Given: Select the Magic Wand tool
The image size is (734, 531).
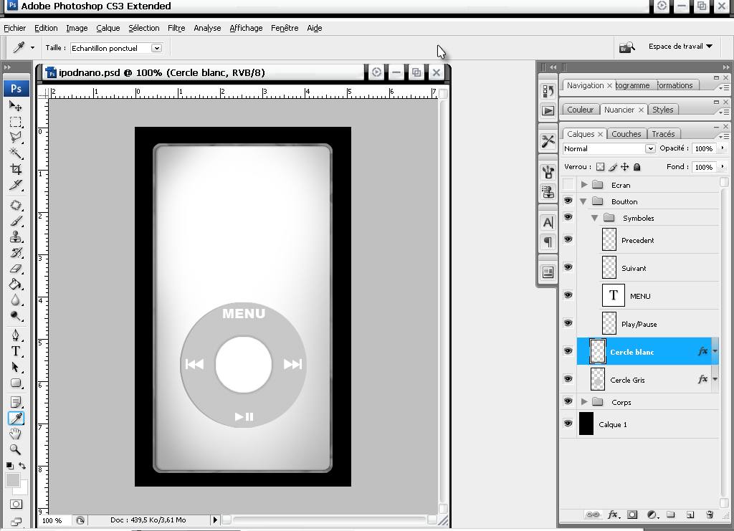Looking at the screenshot, I should point(16,153).
